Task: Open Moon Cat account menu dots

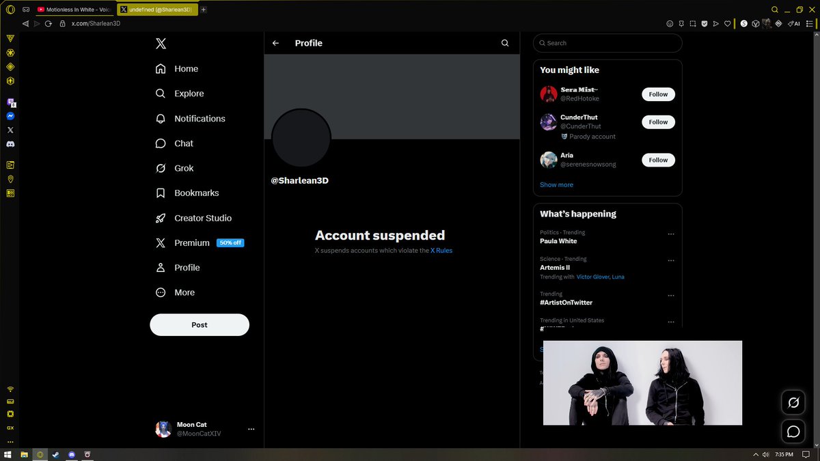Action: [x=251, y=429]
